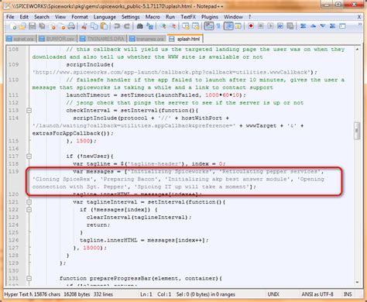Click the Redo toolbar icon
367x302 pixels.
point(127,26)
